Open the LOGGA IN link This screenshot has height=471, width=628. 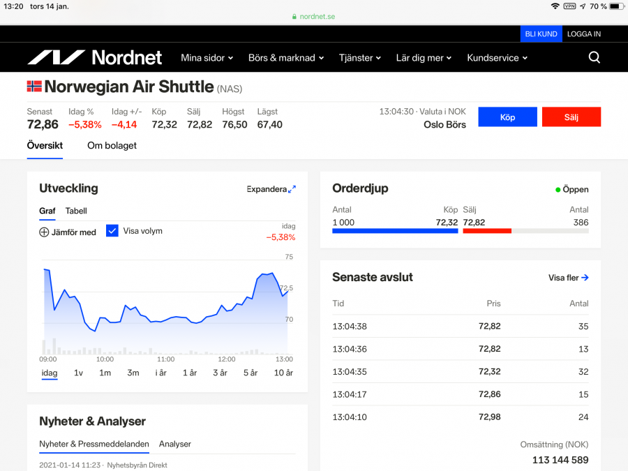coord(583,33)
